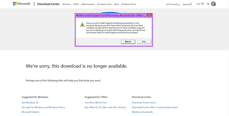Open the shopping Cart icon
The height and width of the screenshot is (116, 229).
[x=202, y=3]
